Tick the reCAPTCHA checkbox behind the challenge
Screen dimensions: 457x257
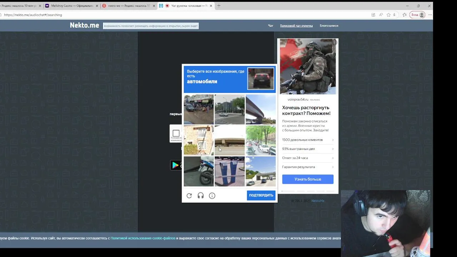click(176, 133)
